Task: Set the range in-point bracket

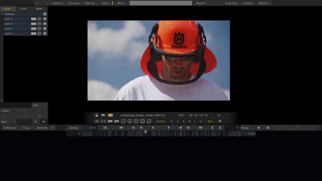Action: (213, 128)
